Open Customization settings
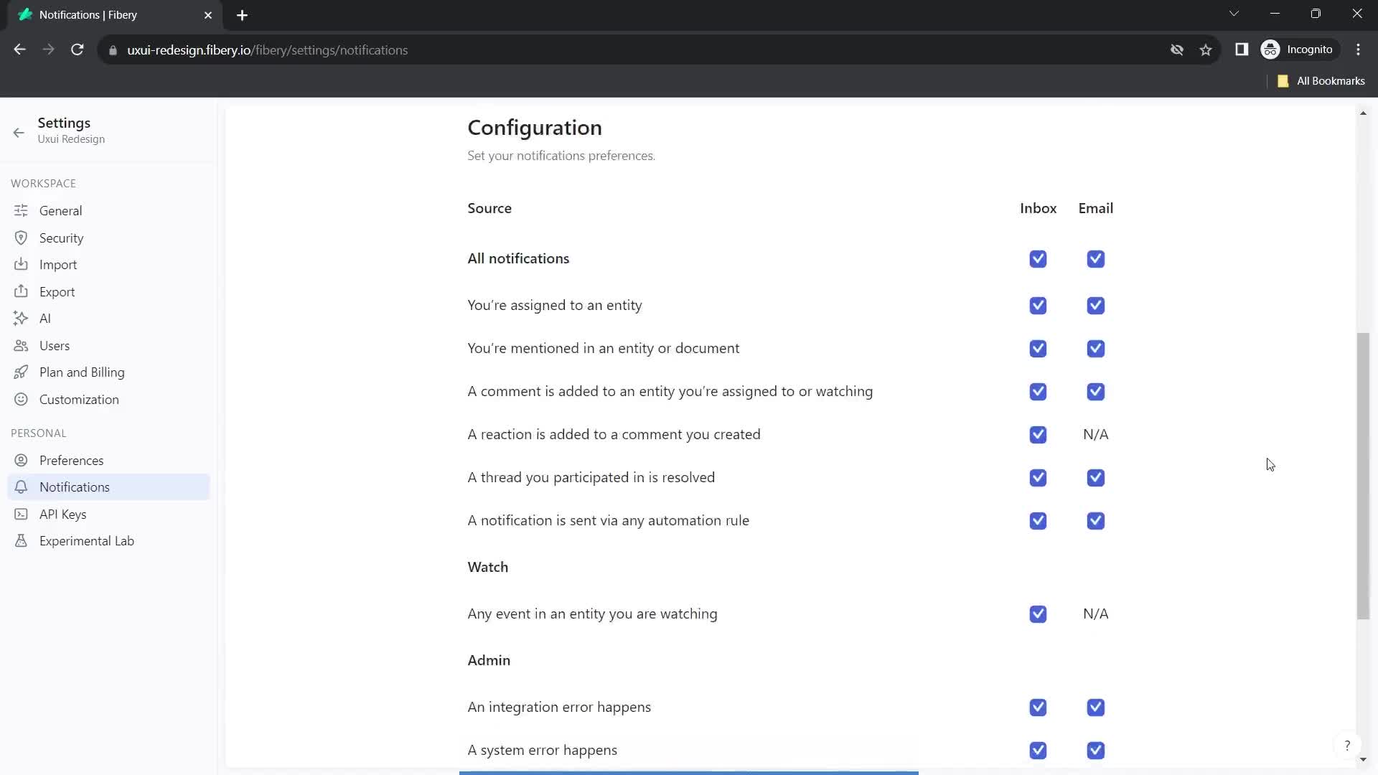Screen dimensions: 1378x775 point(108,399)
